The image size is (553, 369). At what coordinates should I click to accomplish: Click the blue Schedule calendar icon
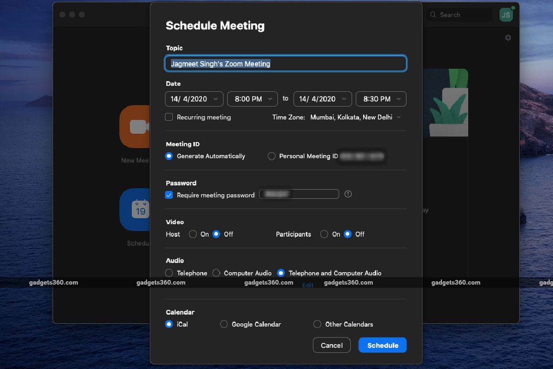click(135, 209)
